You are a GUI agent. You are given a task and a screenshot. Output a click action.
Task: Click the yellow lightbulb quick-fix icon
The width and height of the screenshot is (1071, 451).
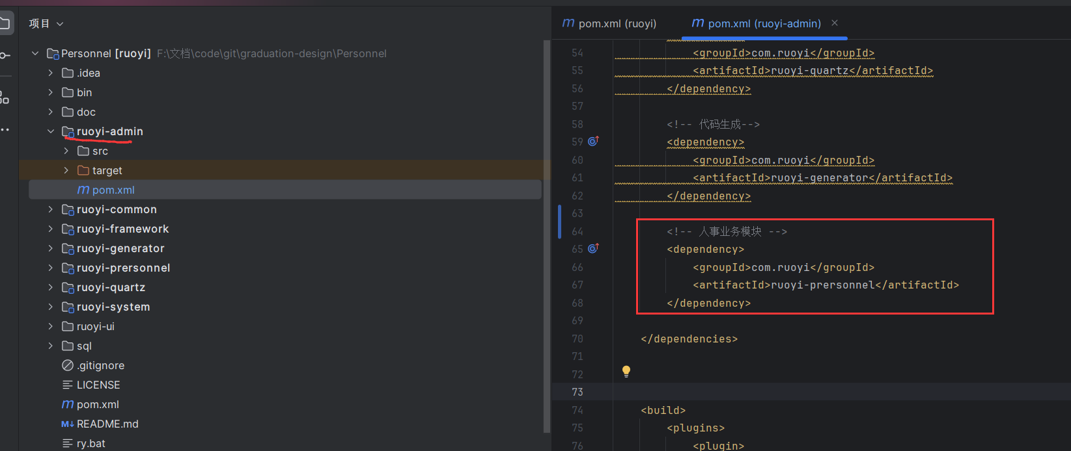(x=626, y=371)
